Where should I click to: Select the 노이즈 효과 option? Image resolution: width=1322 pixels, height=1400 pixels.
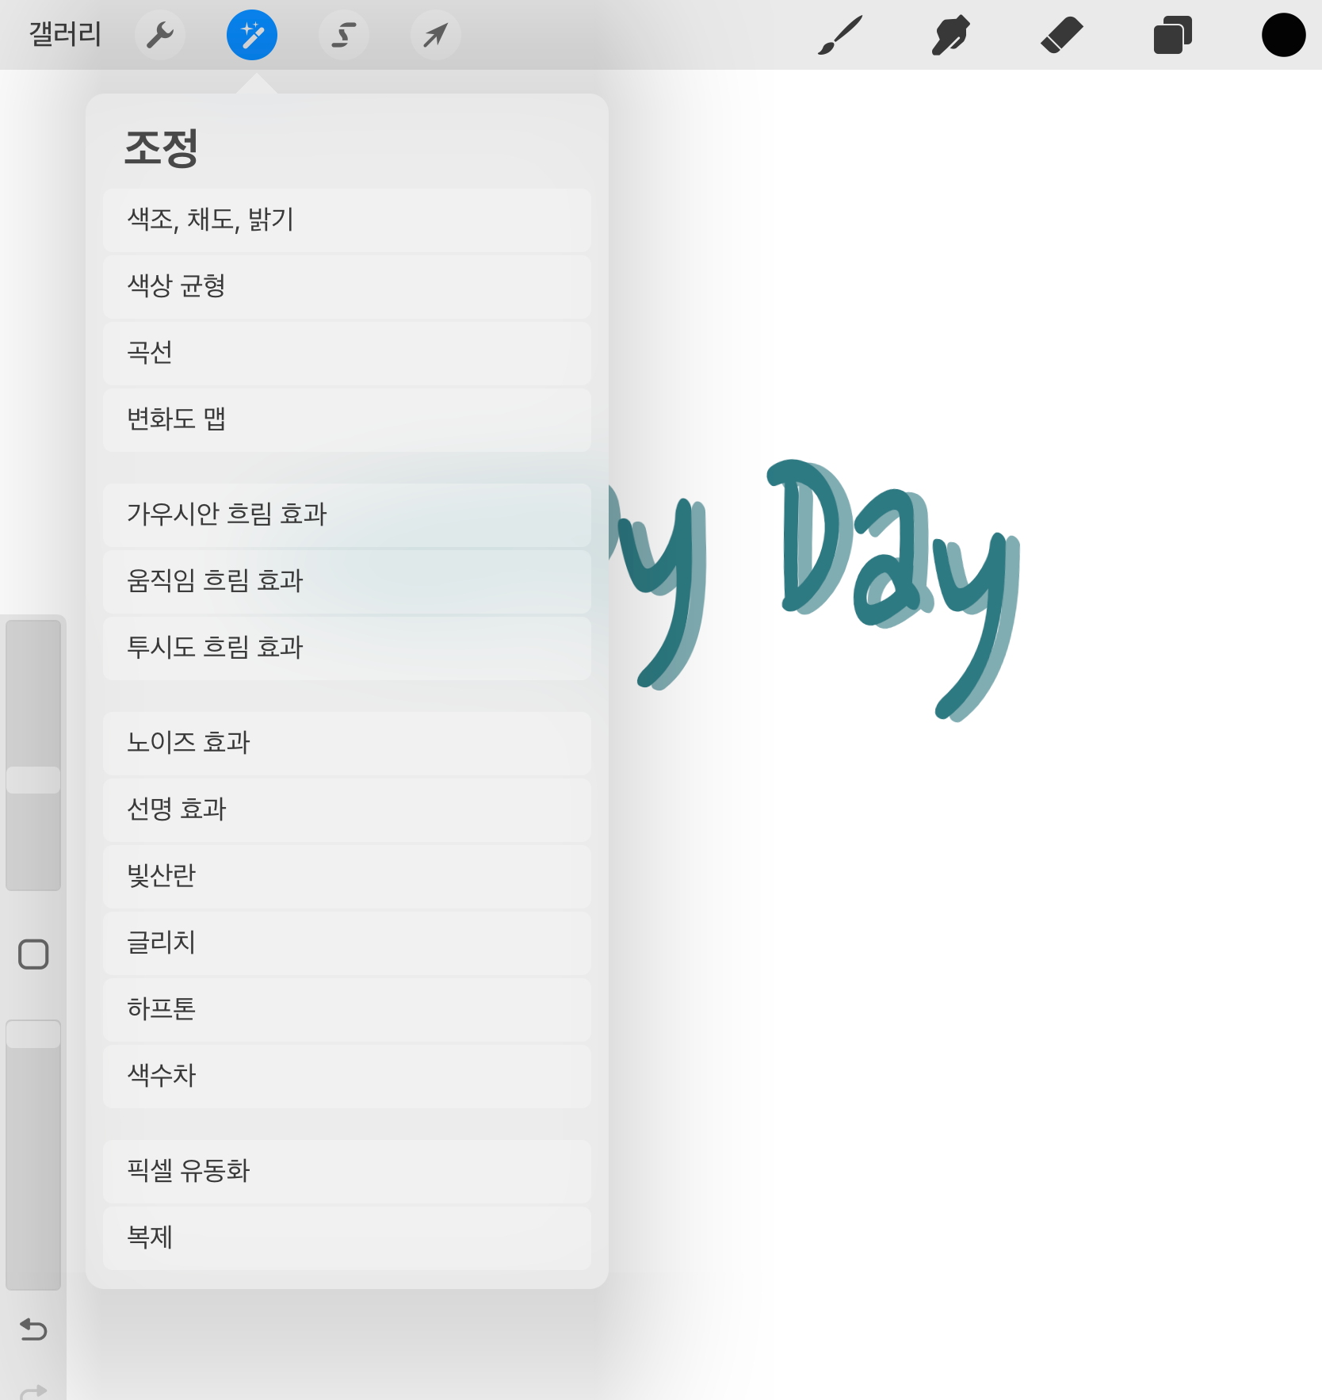[346, 744]
